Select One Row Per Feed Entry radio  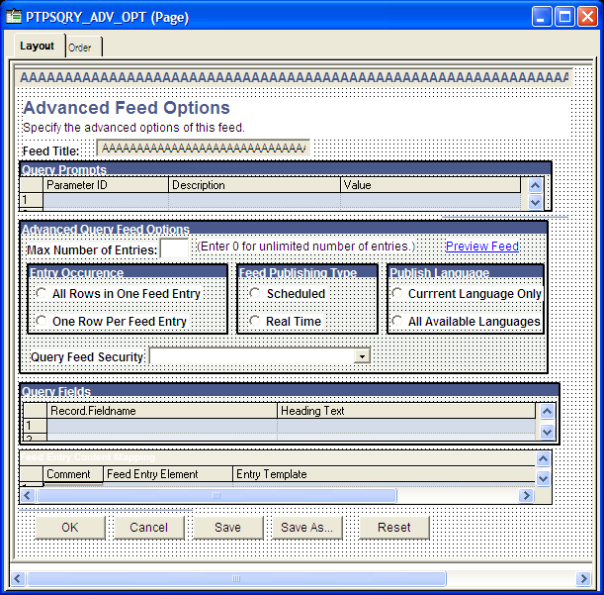click(42, 321)
